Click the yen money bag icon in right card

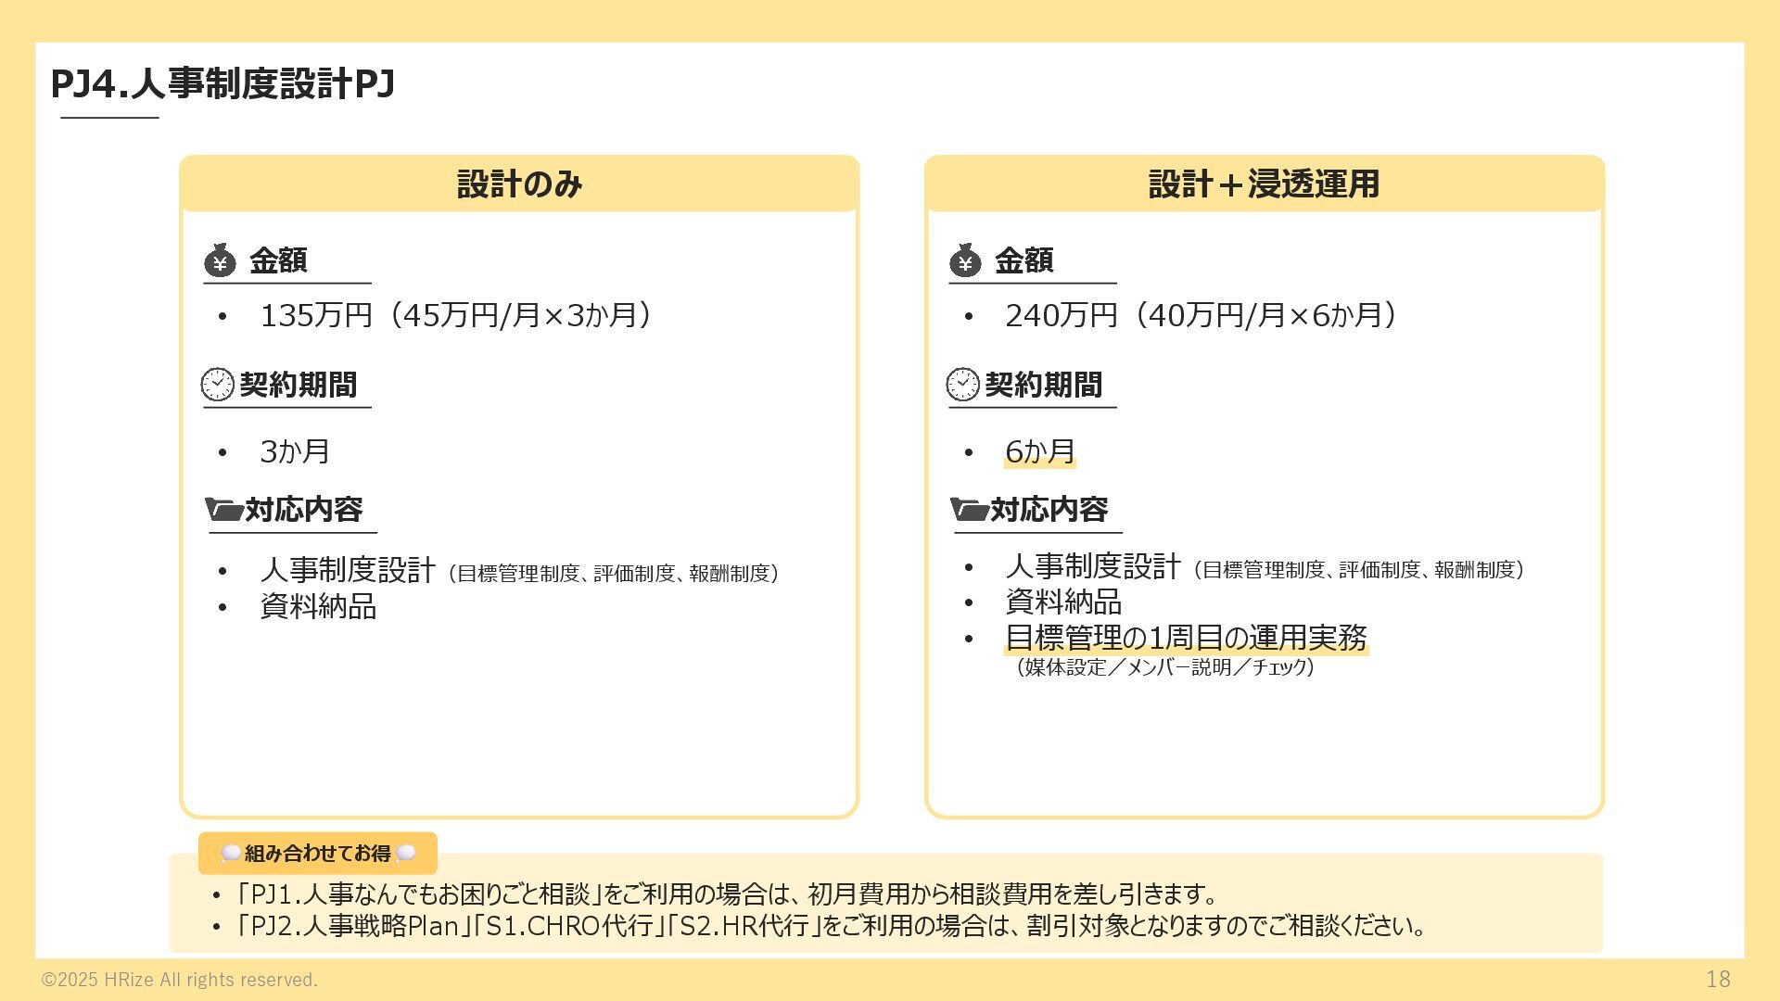click(965, 260)
